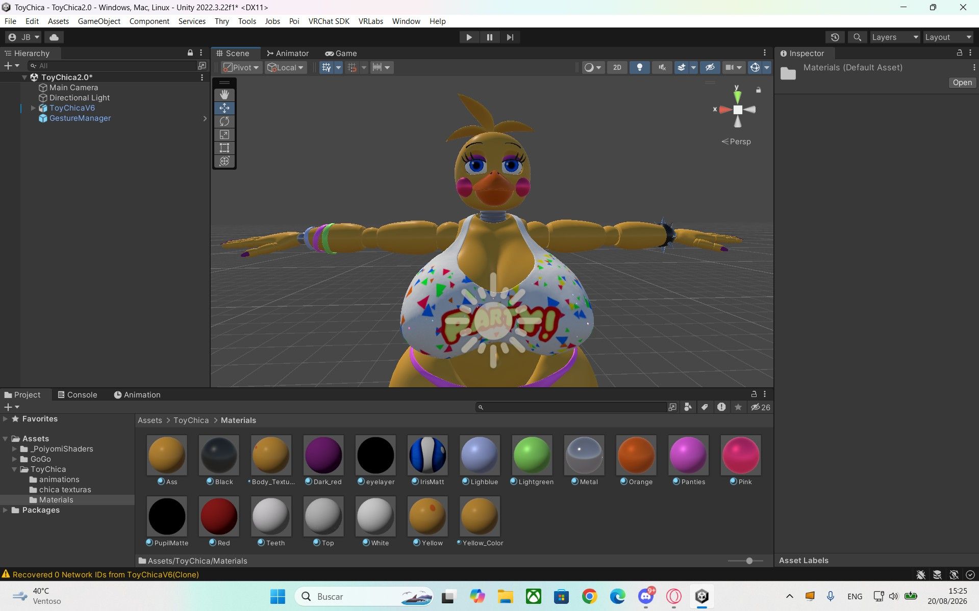Open the Search by Label filter icon

[705, 407]
